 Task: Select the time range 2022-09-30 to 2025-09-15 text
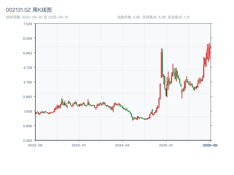tap(37, 17)
